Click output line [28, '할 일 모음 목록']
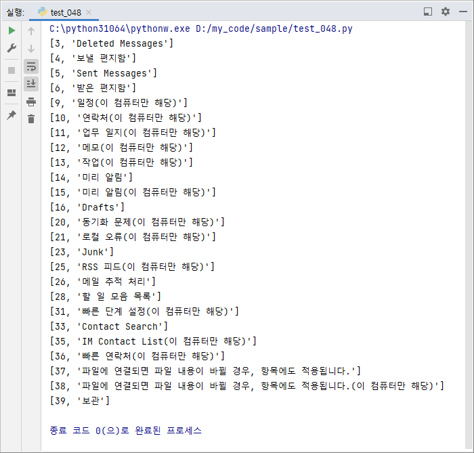 [106, 296]
